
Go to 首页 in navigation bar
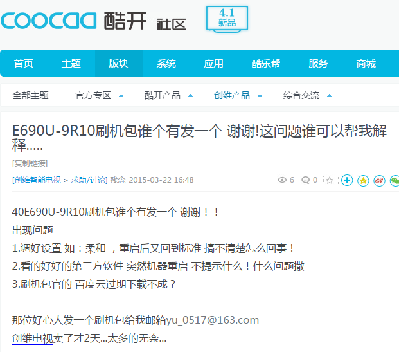tap(24, 63)
